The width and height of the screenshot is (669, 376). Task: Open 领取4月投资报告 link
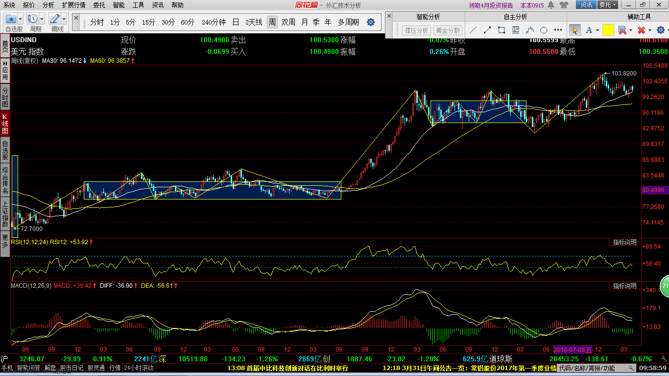(491, 5)
